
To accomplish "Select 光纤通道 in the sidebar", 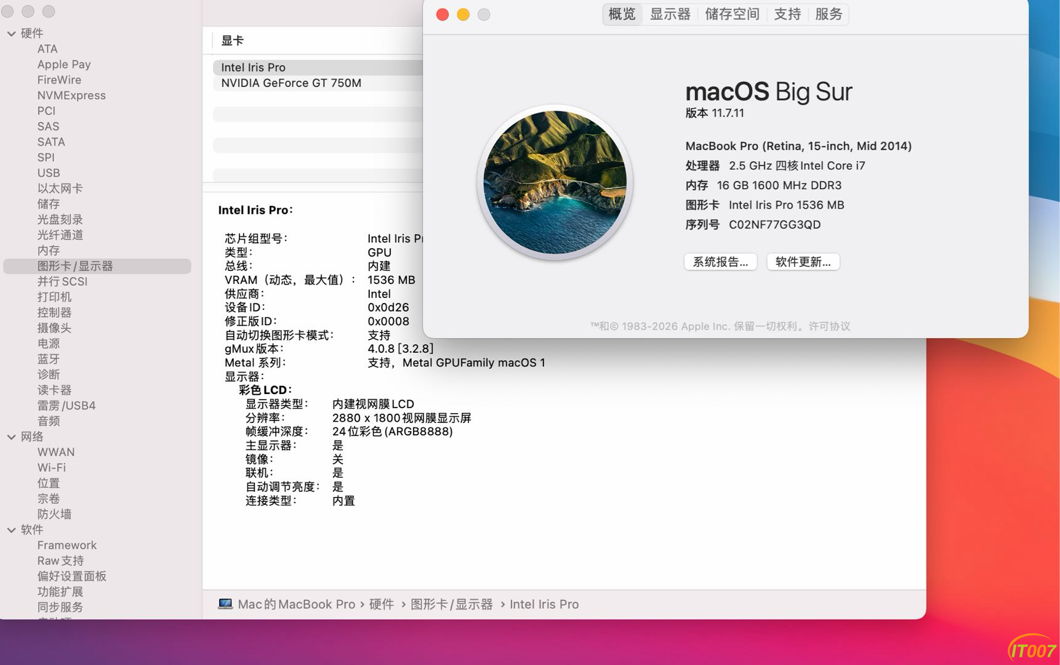I will tap(60, 235).
